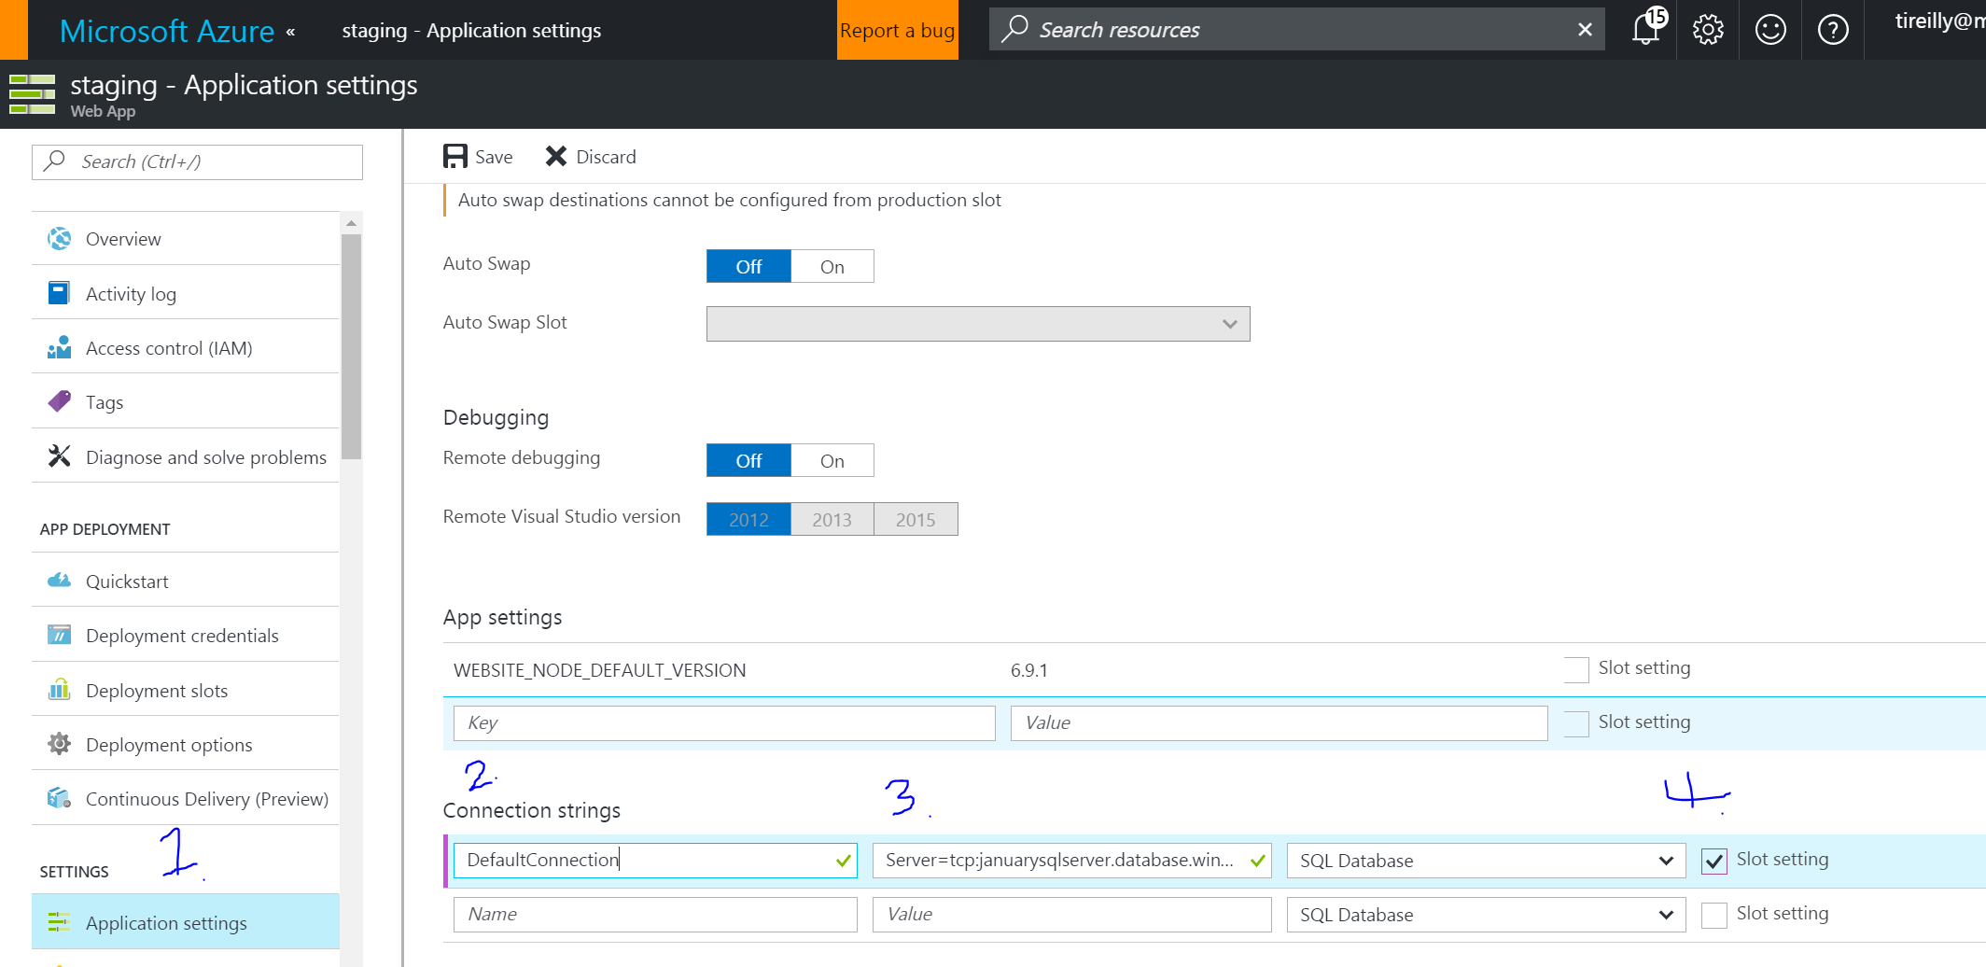
Task: Check Slot setting for empty connection string row
Action: (x=1714, y=915)
